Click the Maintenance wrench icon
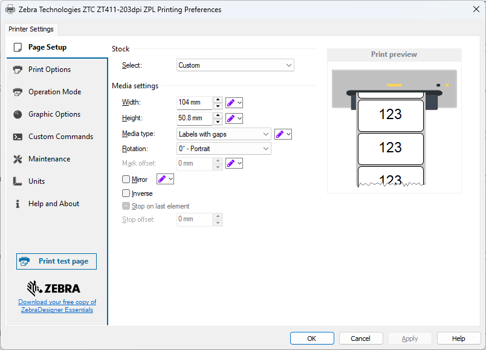Image resolution: width=486 pixels, height=350 pixels. click(x=18, y=159)
